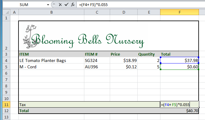Select the $40.70 grand total cell

tap(180, 111)
